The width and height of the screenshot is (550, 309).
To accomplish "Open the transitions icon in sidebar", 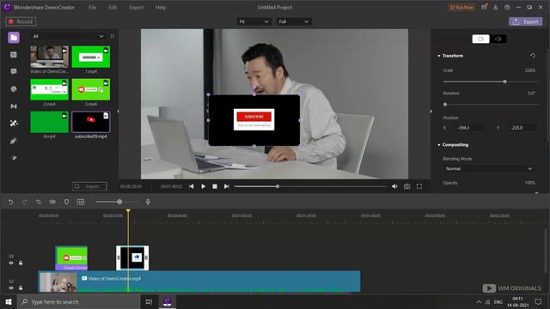I will [x=14, y=106].
